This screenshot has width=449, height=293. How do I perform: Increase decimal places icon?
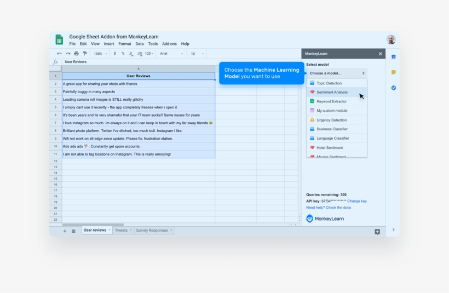pos(140,54)
